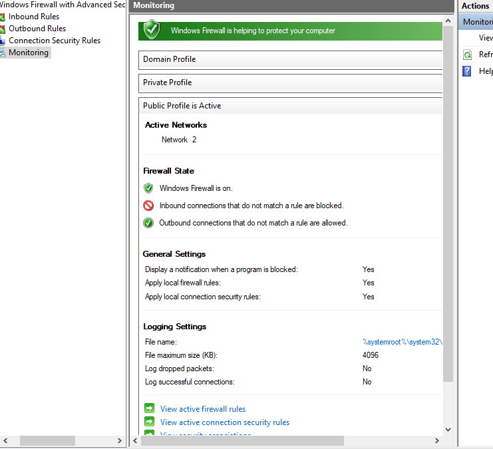The image size is (493, 449).
Task: Open the View action in Actions pane
Action: click(486, 38)
